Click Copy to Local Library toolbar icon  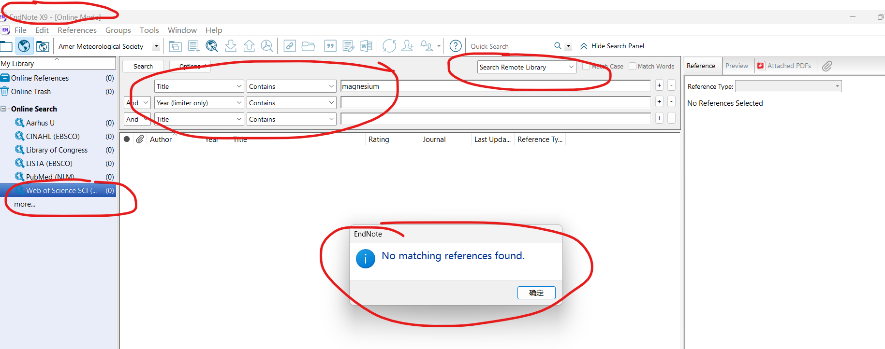pos(175,46)
